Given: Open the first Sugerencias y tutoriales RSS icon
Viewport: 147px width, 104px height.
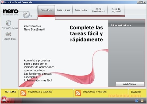Looking at the screenshot, I should tap(23, 93).
